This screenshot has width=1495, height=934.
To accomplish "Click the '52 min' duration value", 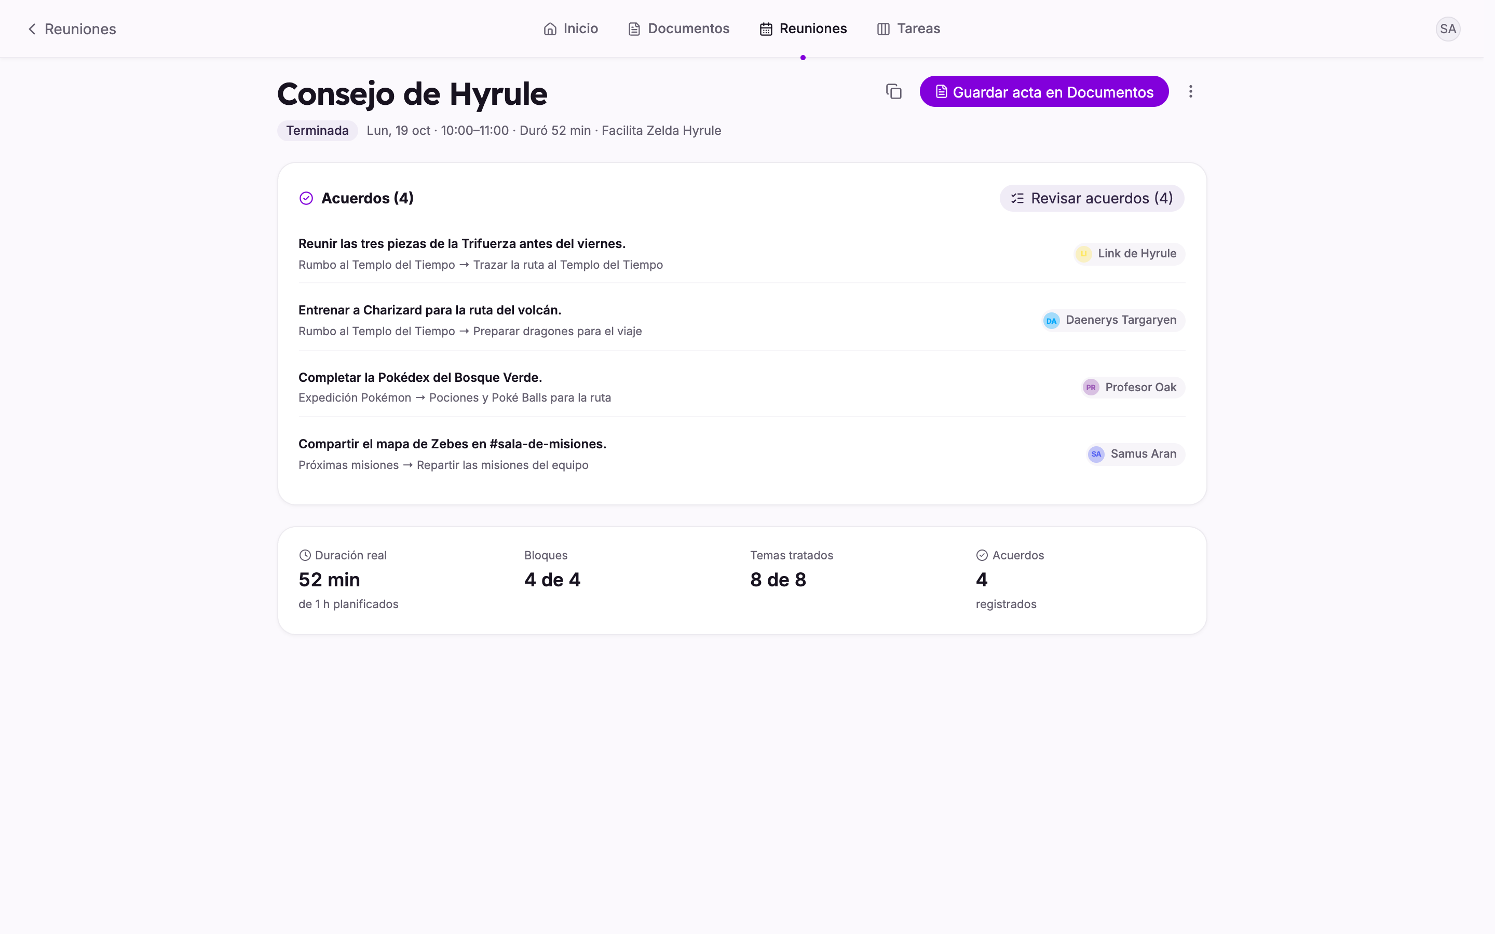I will (x=329, y=580).
